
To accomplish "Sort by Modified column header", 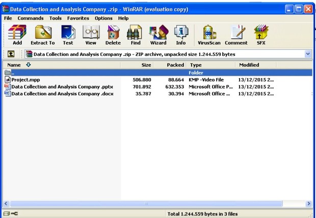I will click(256, 65).
